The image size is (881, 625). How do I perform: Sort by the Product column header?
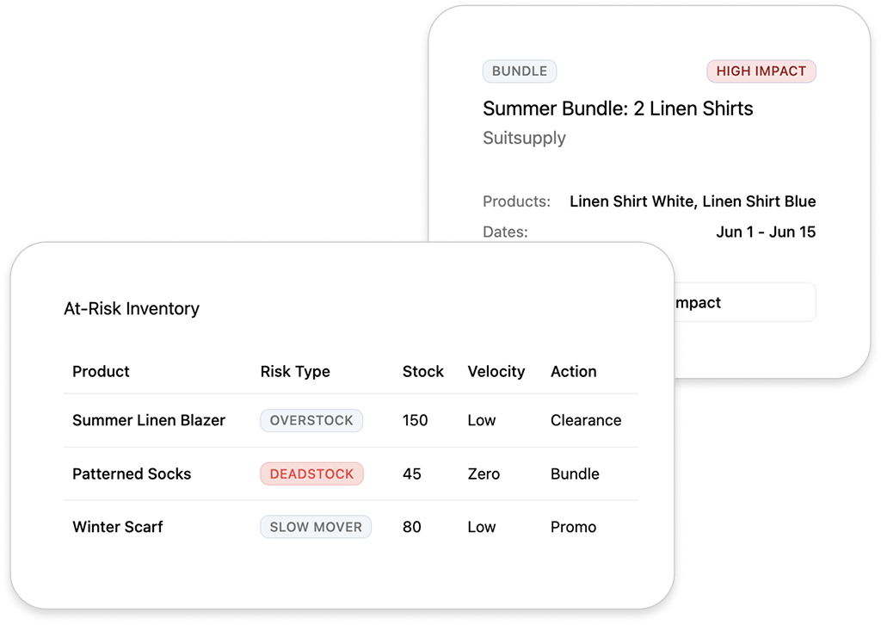[x=101, y=371]
